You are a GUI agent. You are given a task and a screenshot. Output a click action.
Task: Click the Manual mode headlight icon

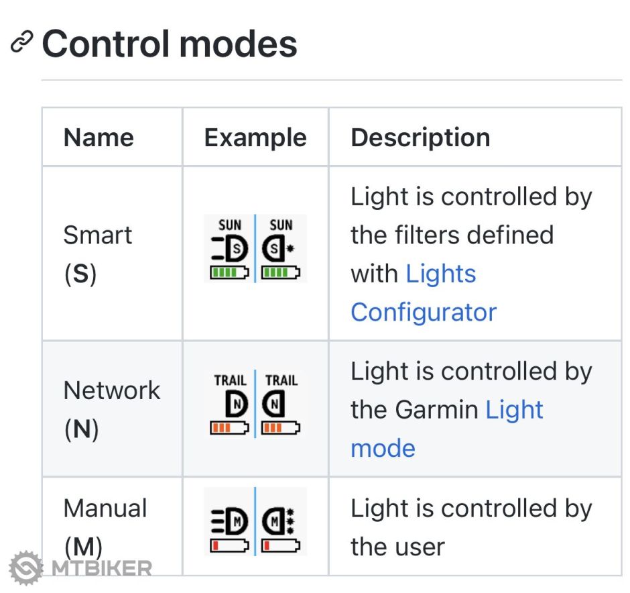pyautogui.click(x=231, y=519)
